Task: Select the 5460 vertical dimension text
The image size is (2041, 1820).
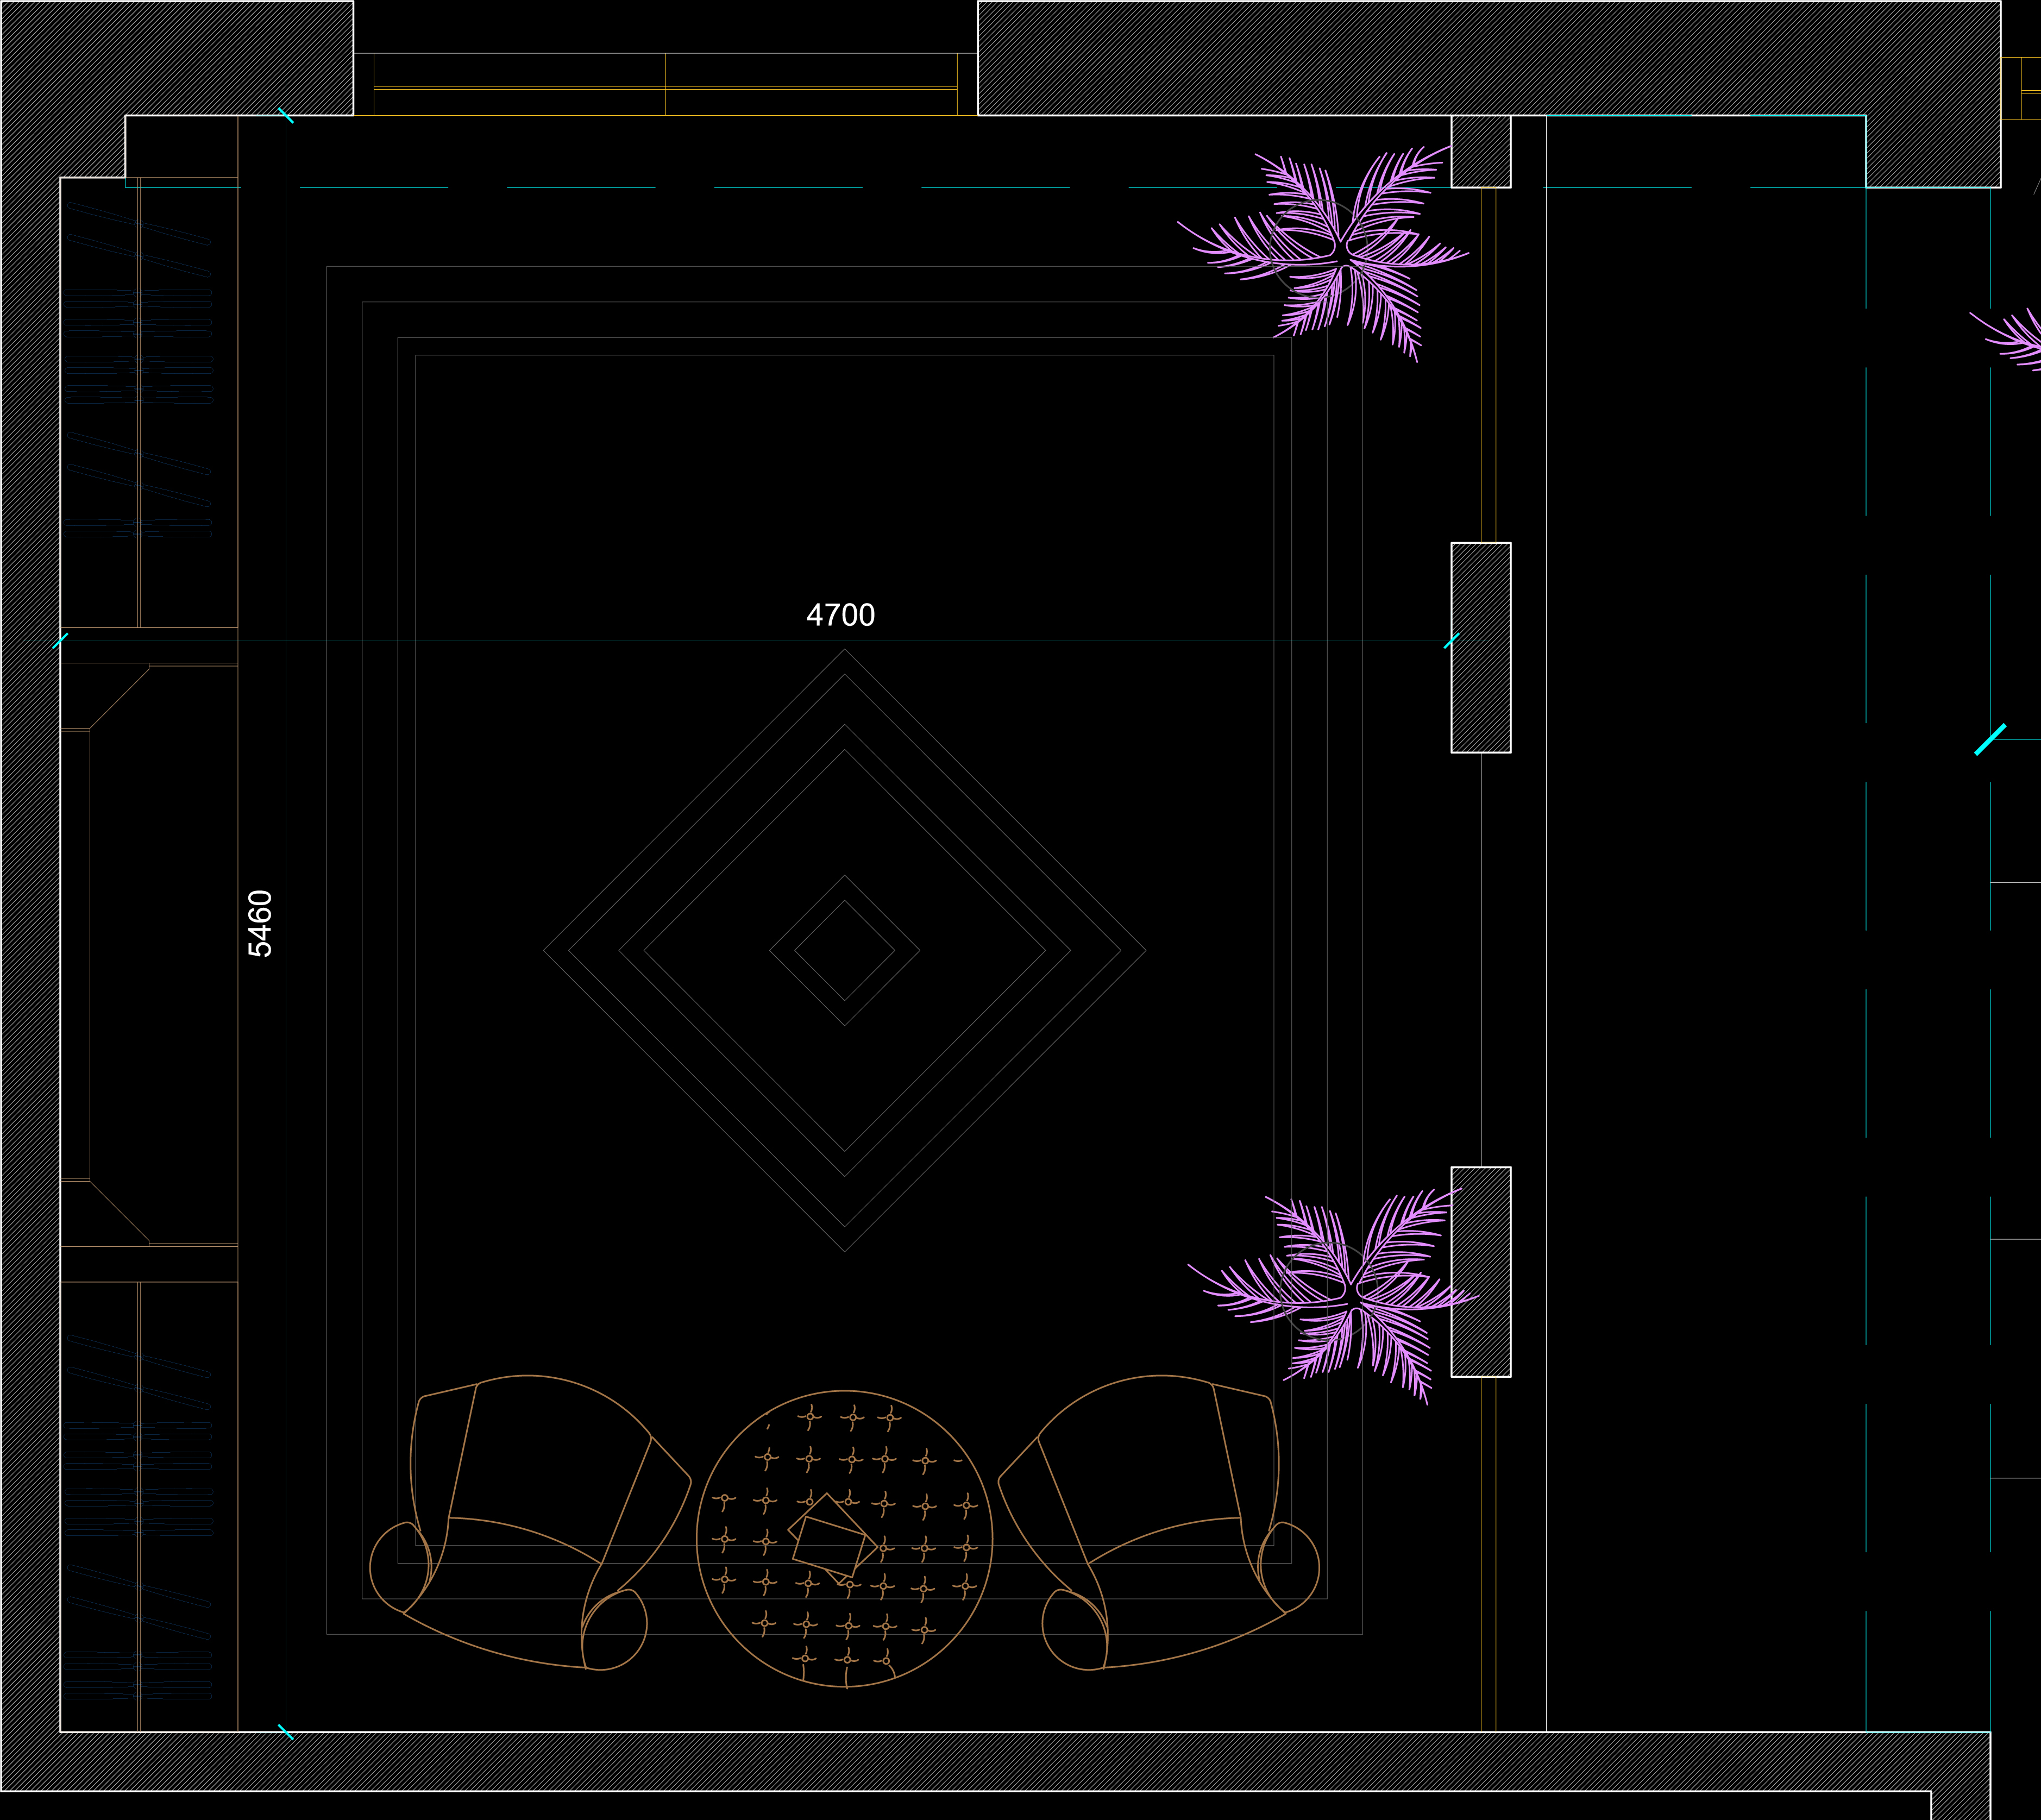Action: tap(260, 923)
